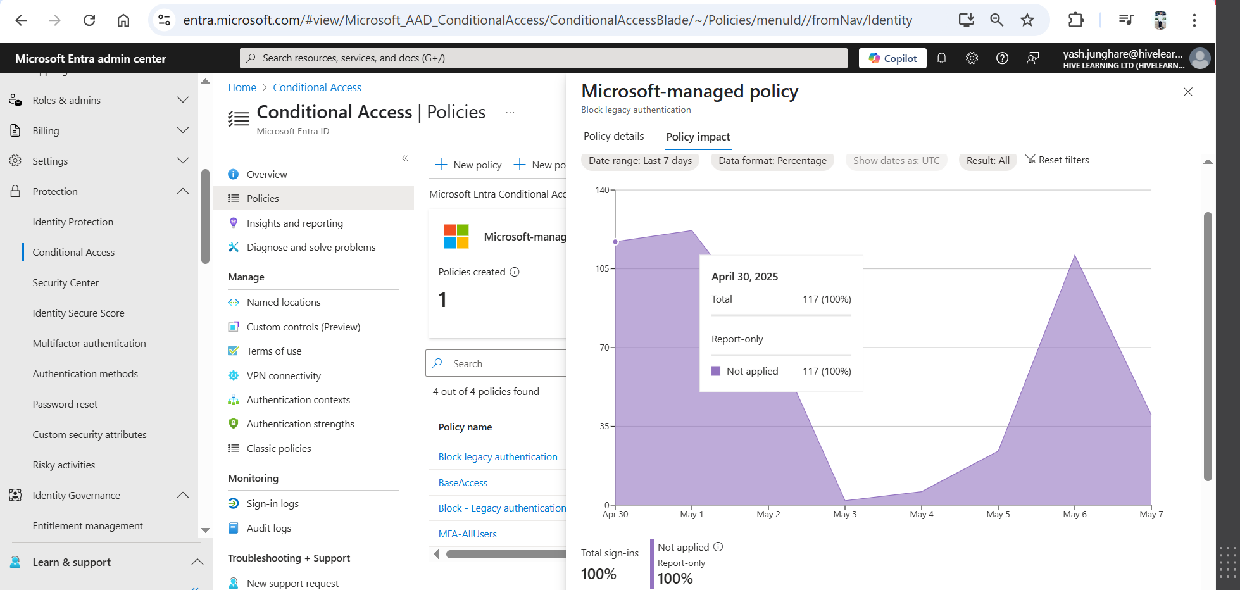Close the Microsoft-managed policy panel
Viewport: 1240px width, 590px height.
click(1188, 92)
